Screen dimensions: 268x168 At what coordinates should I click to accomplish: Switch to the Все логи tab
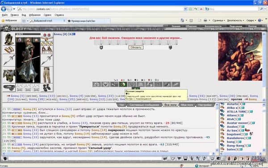(x=171, y=105)
